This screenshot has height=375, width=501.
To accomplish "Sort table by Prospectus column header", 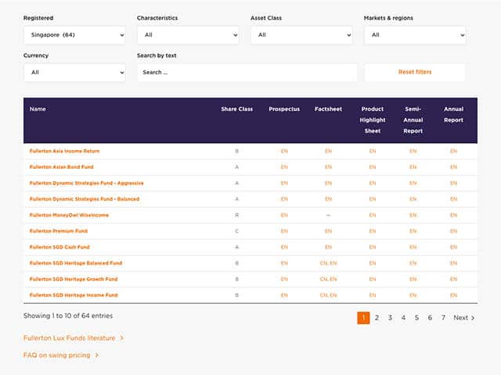I will (x=284, y=109).
